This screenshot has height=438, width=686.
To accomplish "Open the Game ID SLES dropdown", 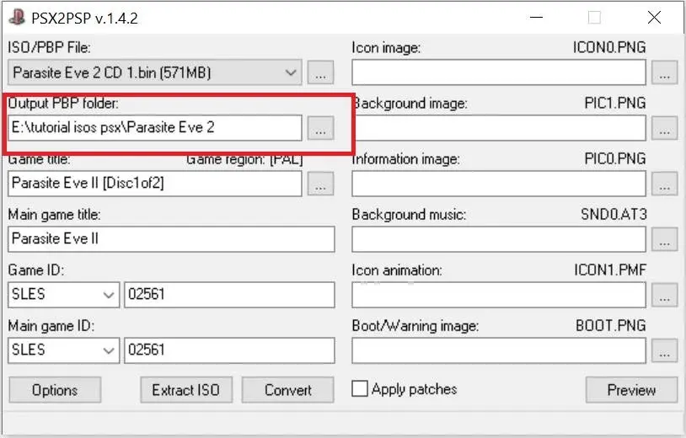I will tap(110, 295).
